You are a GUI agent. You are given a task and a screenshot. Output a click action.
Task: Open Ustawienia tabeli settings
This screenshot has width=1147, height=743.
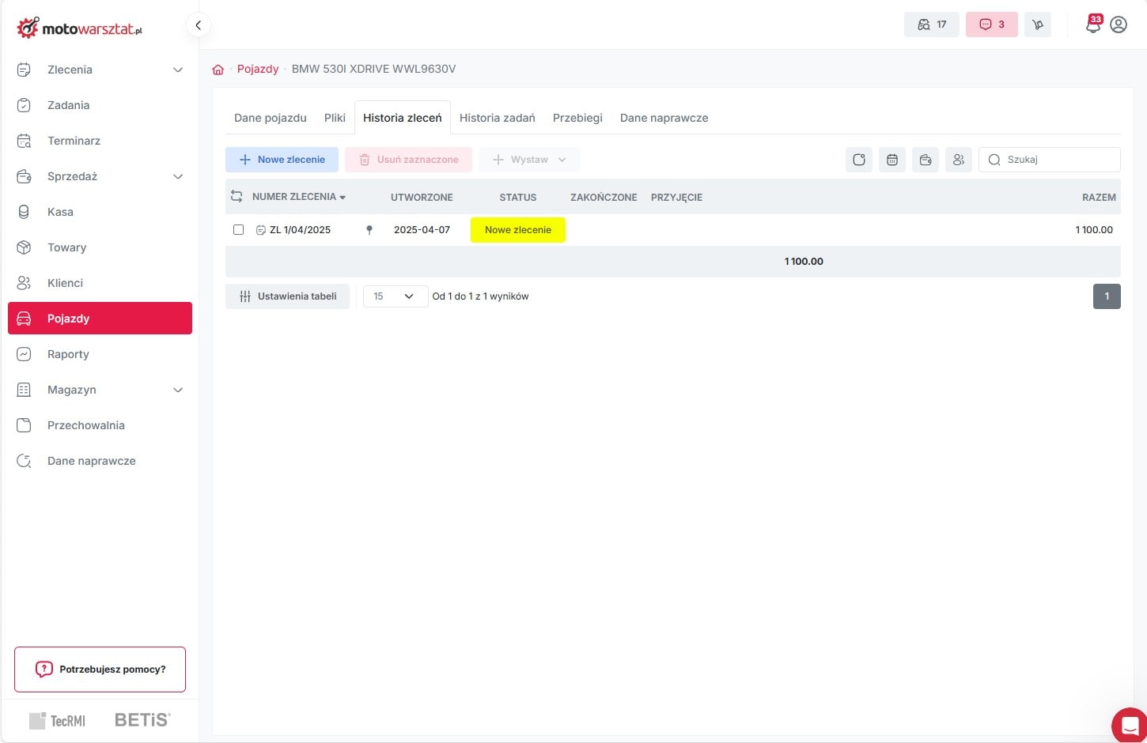click(287, 296)
